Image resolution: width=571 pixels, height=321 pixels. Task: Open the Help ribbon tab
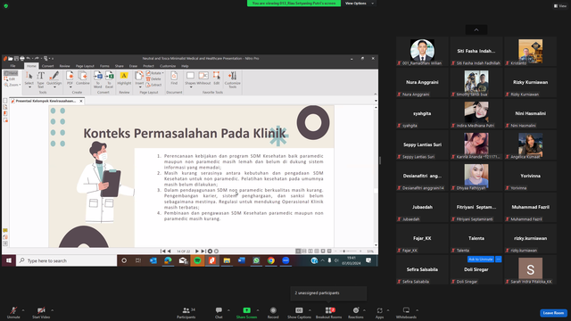185,66
